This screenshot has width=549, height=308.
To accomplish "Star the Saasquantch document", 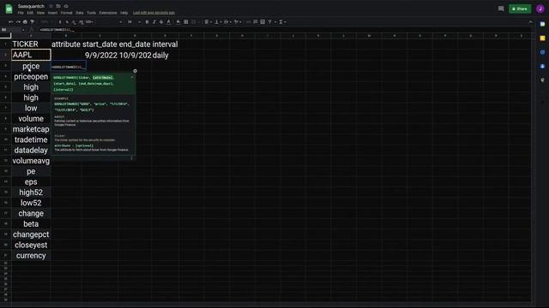I will pos(51,6).
